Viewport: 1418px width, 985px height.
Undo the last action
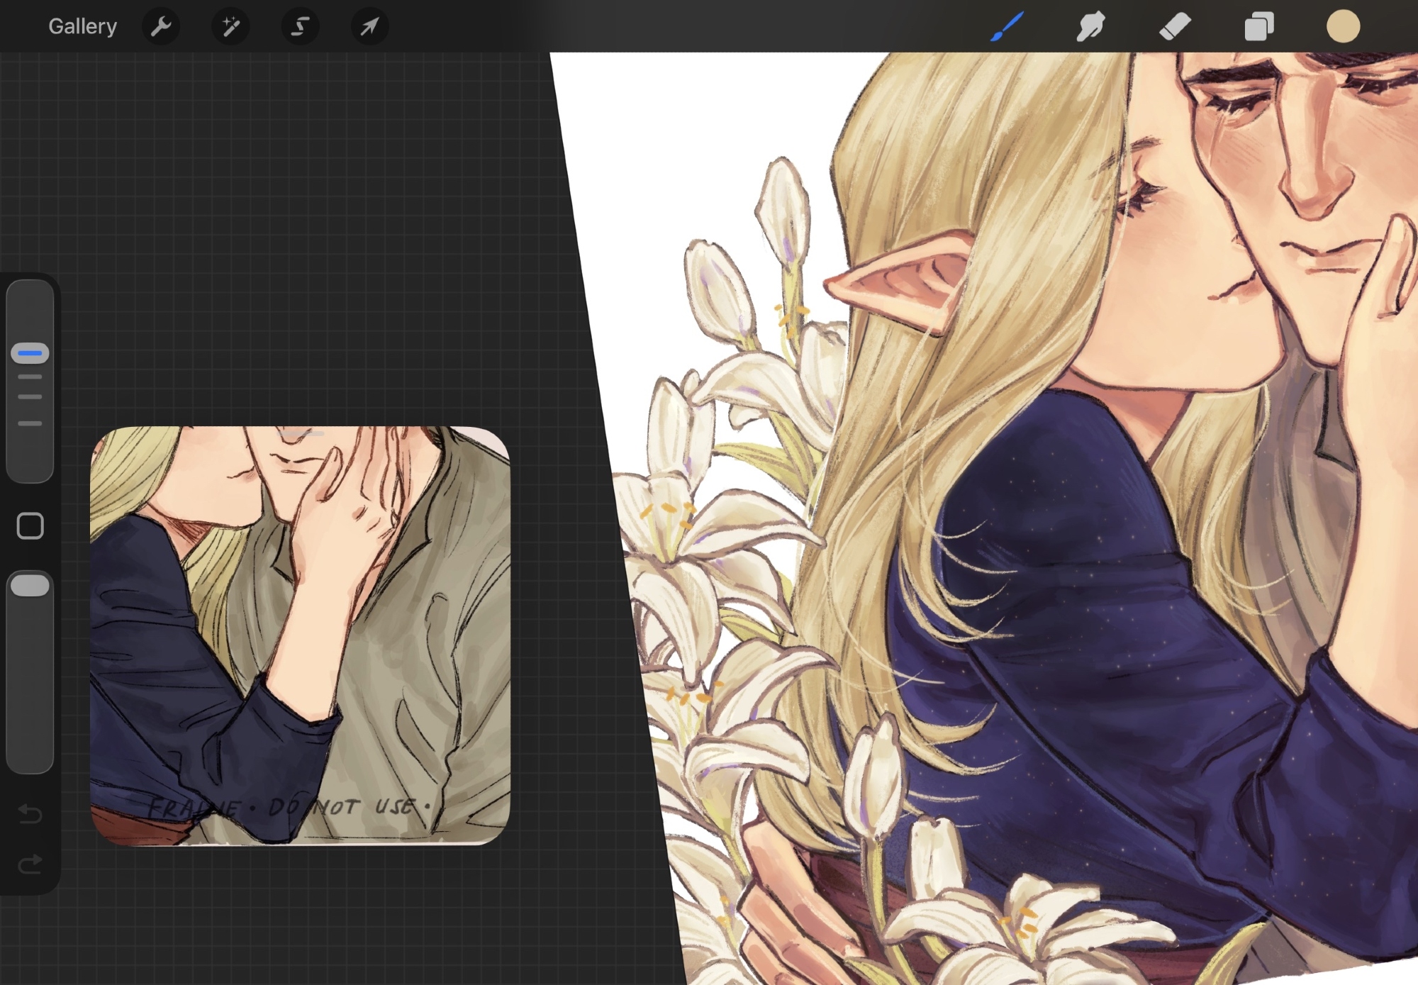(x=30, y=813)
